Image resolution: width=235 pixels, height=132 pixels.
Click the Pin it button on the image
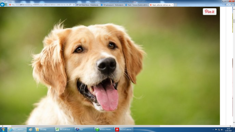point(209,11)
